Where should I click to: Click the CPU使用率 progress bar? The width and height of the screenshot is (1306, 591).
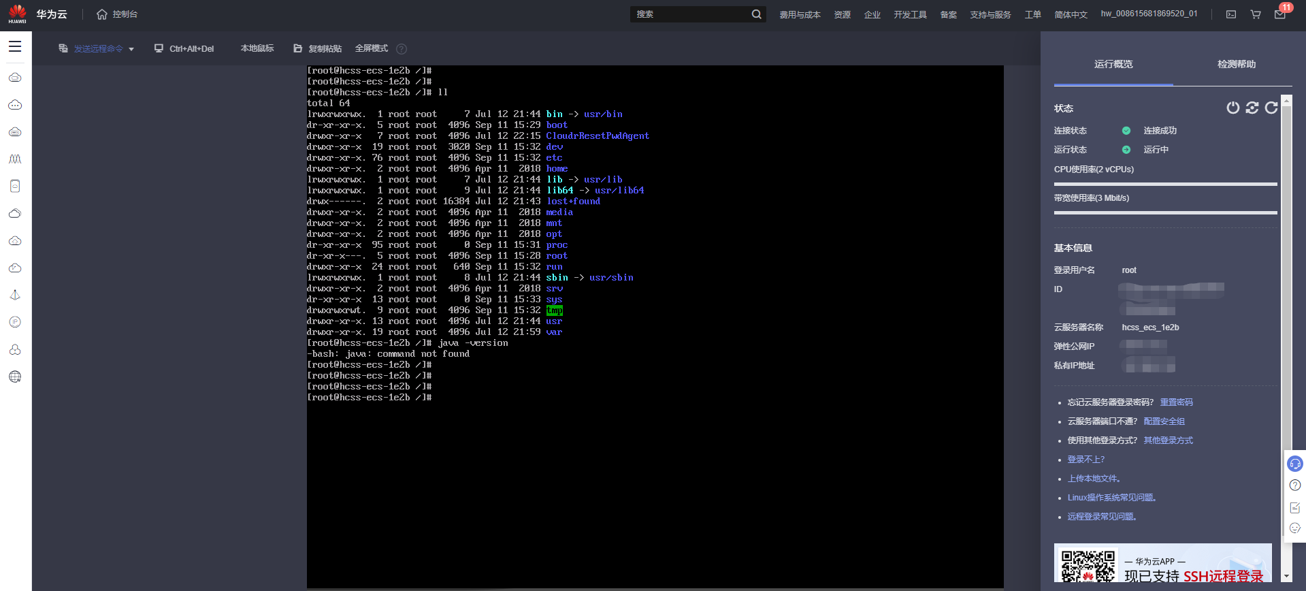tap(1166, 184)
